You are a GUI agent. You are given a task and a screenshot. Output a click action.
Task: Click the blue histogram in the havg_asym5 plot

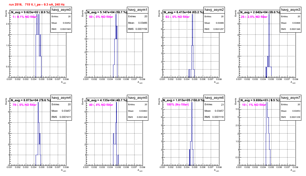[x=116, y=134]
